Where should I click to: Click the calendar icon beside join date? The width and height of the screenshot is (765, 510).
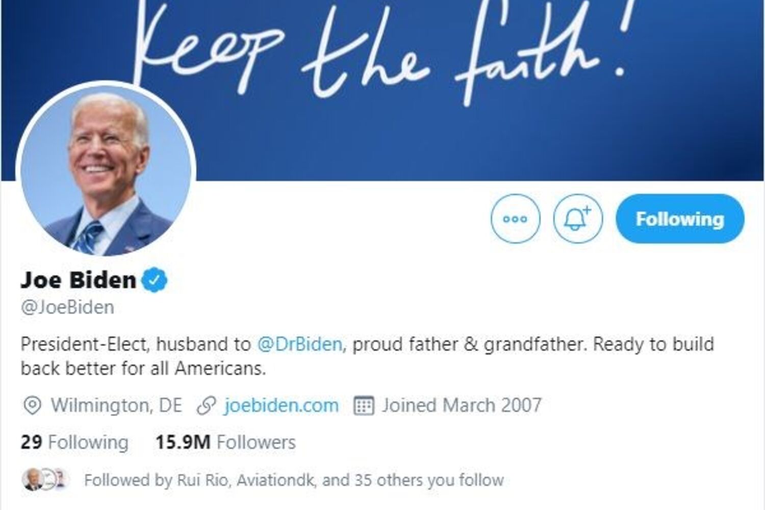(x=364, y=406)
